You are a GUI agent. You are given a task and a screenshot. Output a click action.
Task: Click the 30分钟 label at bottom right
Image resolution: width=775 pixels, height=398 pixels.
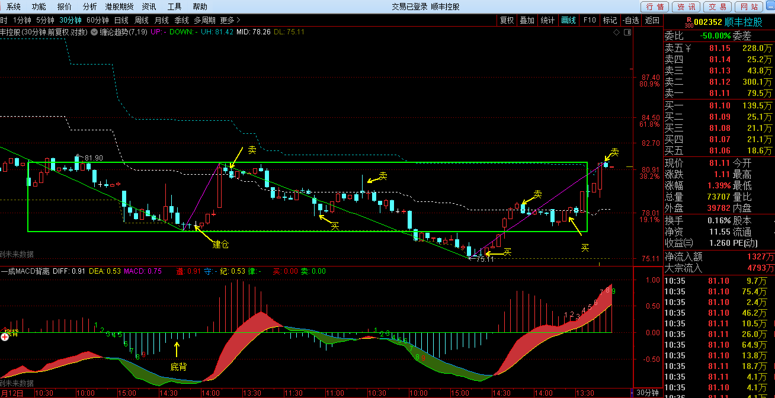647,393
